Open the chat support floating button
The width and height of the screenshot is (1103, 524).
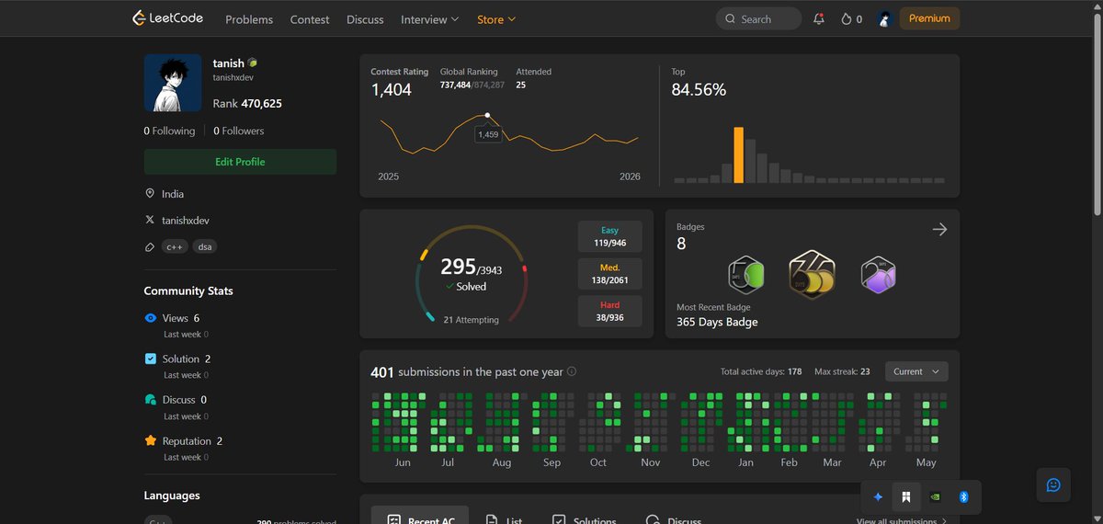point(1053,484)
